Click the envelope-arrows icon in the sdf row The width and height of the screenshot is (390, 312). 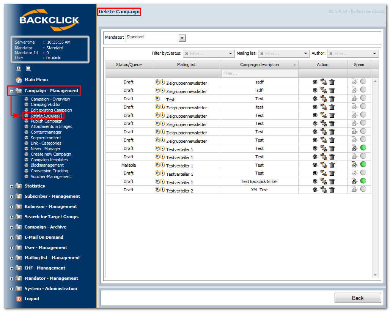coord(323,90)
